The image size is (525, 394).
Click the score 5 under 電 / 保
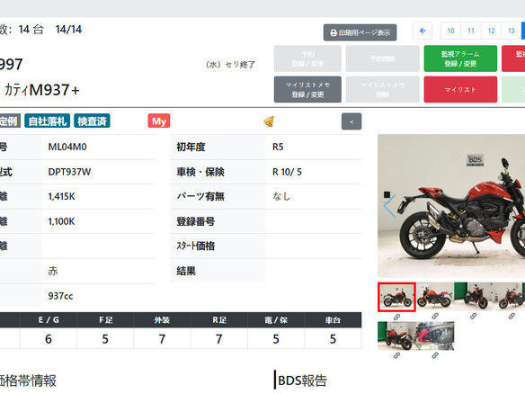[276, 339]
